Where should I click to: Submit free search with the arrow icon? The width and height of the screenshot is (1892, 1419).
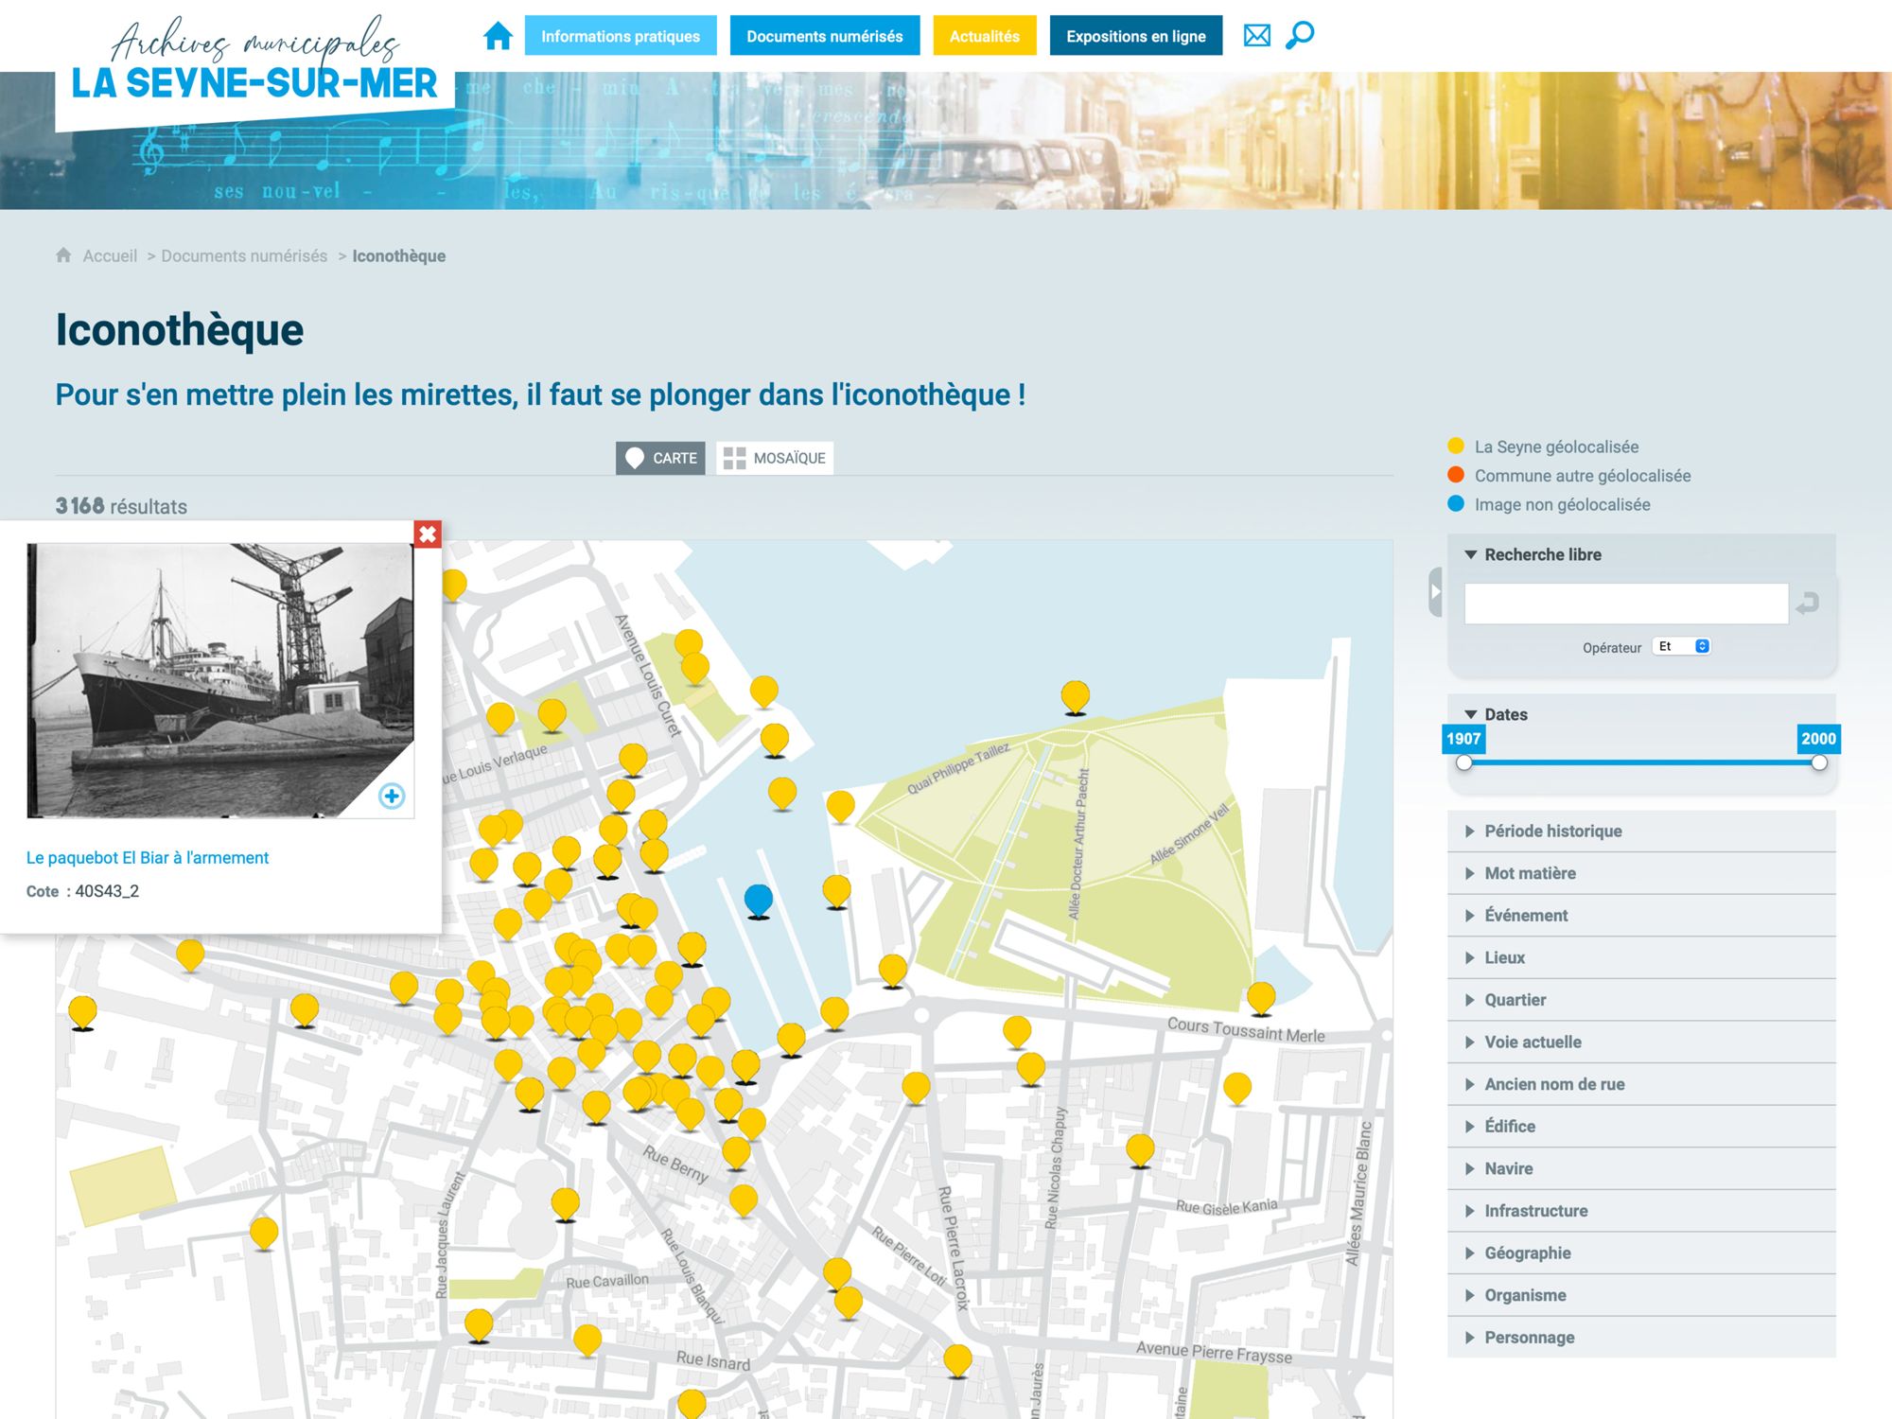tap(1808, 604)
